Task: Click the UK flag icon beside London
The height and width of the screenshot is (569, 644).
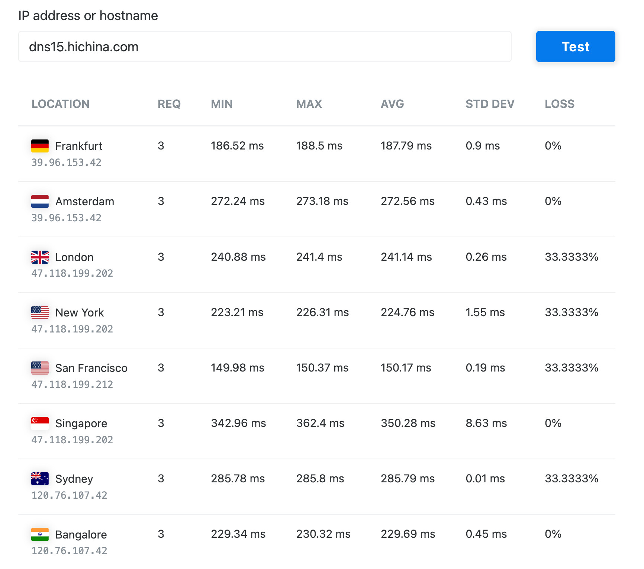Action: tap(40, 257)
